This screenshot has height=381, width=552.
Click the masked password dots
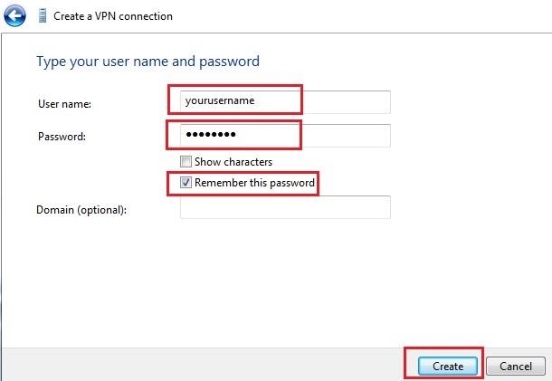pos(211,134)
